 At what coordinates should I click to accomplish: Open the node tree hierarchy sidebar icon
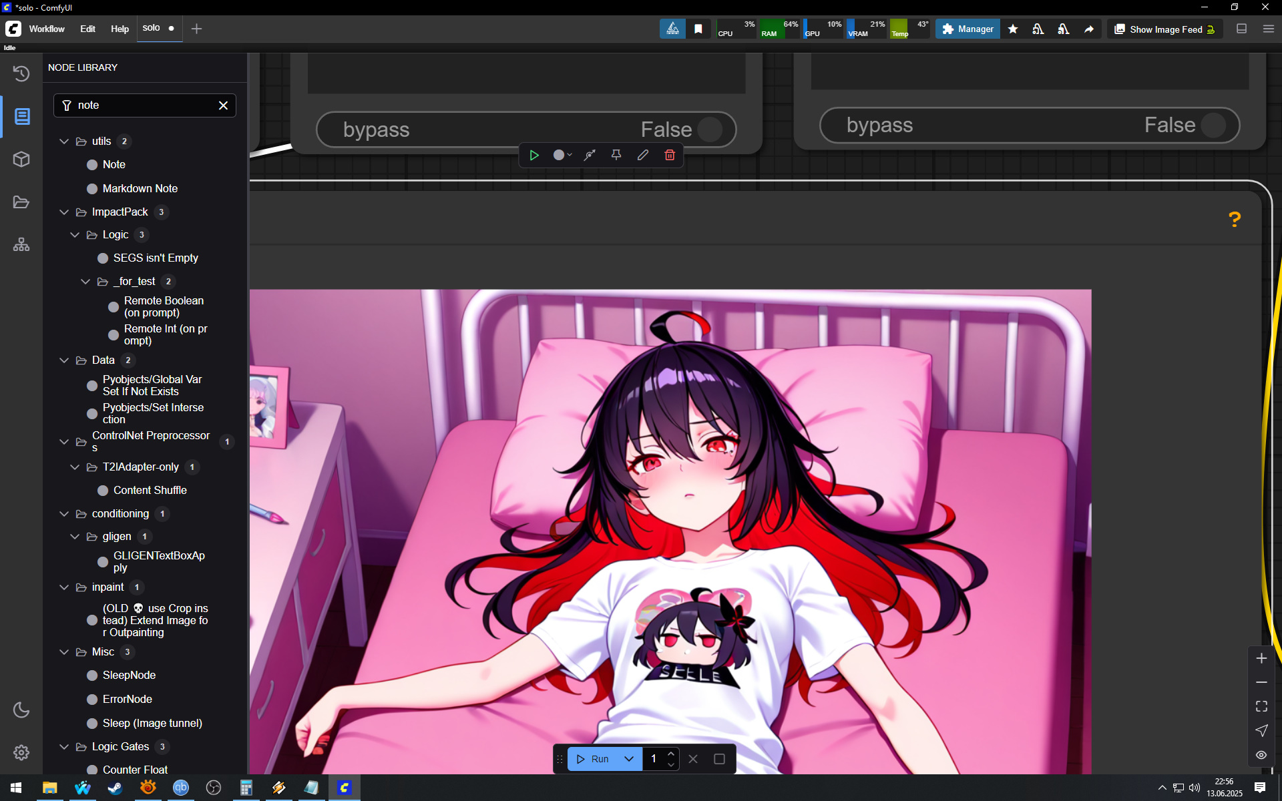click(x=21, y=245)
